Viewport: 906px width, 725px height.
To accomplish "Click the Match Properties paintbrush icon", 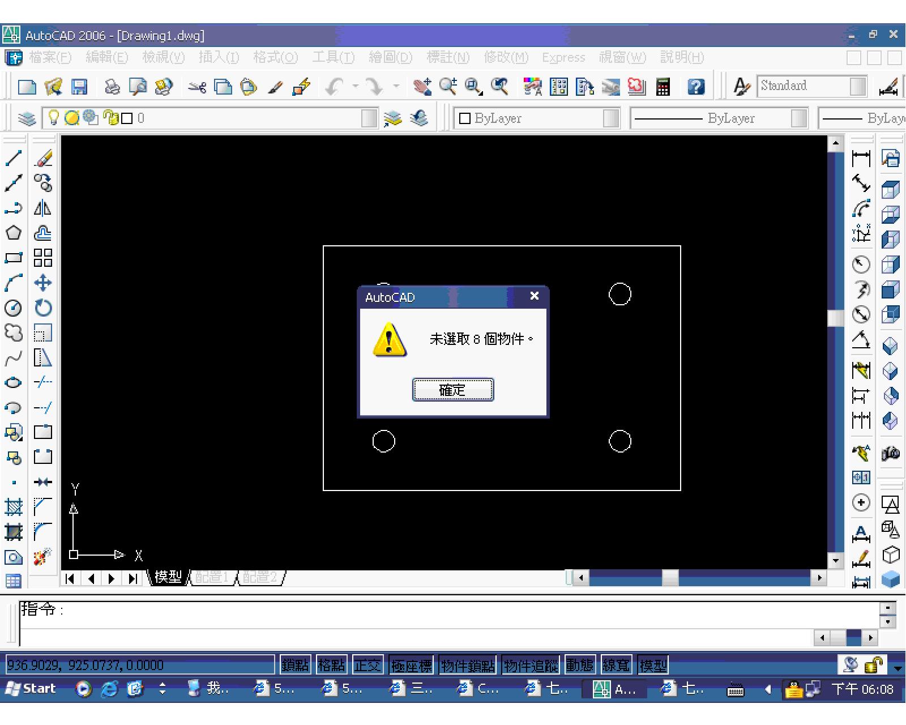I will click(x=276, y=87).
